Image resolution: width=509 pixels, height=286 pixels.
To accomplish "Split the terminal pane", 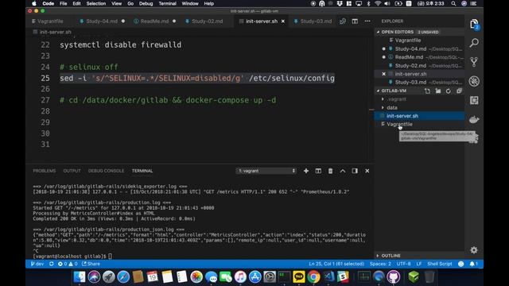I will click(318, 171).
